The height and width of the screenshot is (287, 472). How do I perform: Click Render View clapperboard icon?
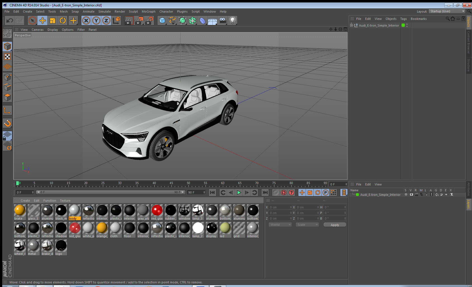[129, 20]
